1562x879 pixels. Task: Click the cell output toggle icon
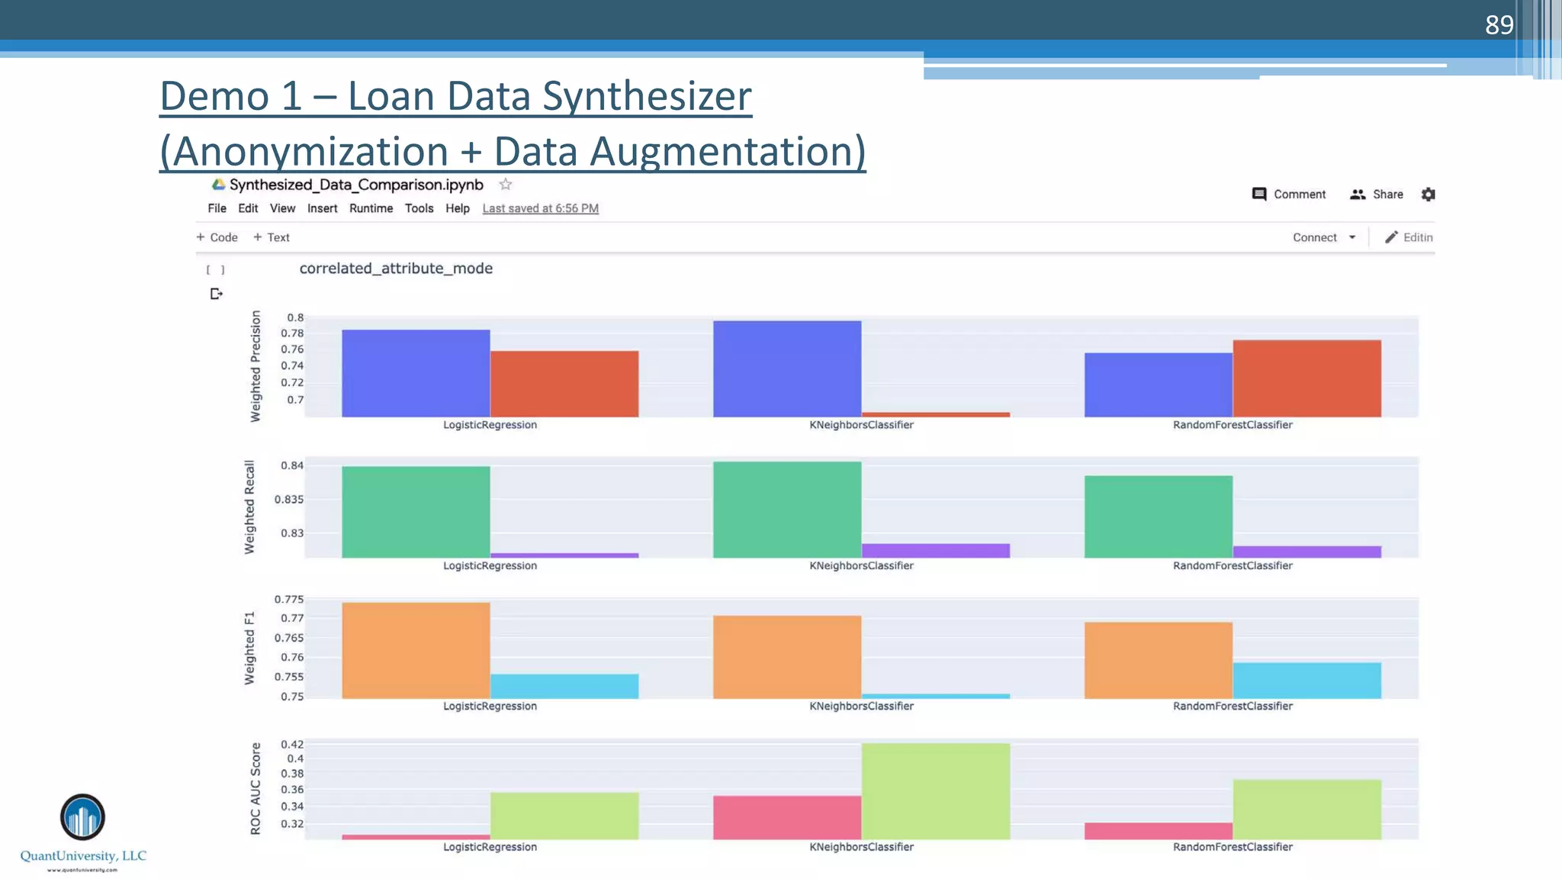click(x=216, y=294)
